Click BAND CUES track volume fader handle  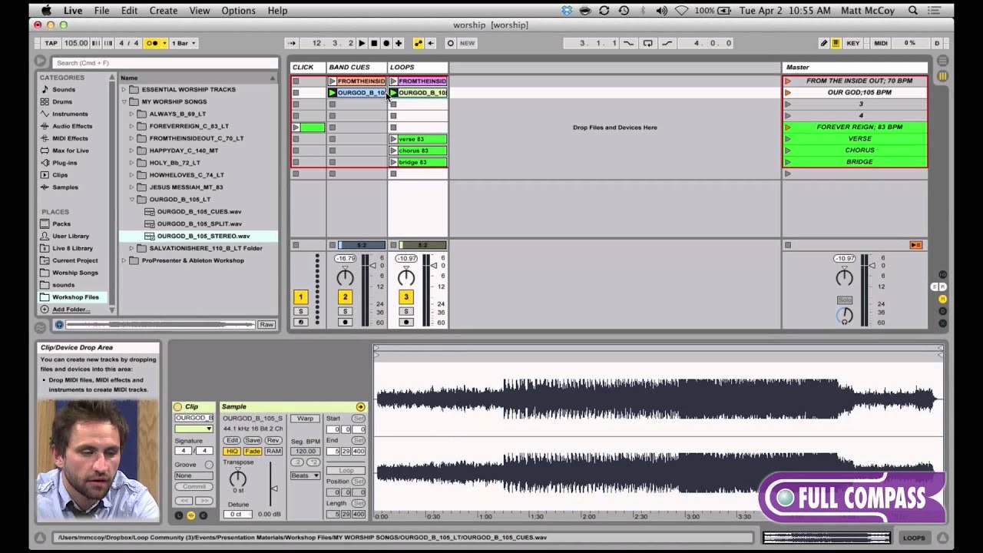click(372, 266)
